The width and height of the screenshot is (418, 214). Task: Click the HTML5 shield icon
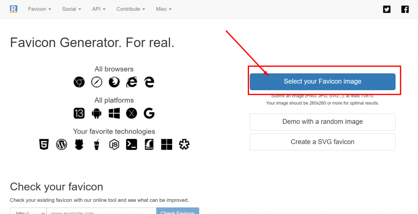tap(44, 144)
